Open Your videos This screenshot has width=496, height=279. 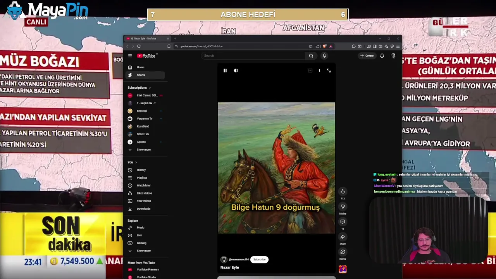(146, 201)
